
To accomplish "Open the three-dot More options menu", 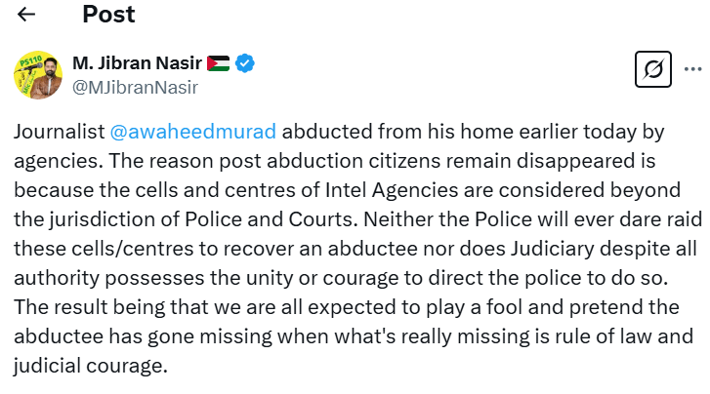I will click(x=692, y=69).
